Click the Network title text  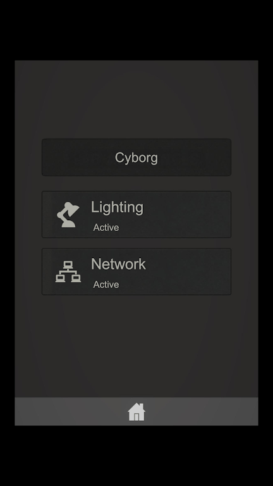click(x=118, y=264)
